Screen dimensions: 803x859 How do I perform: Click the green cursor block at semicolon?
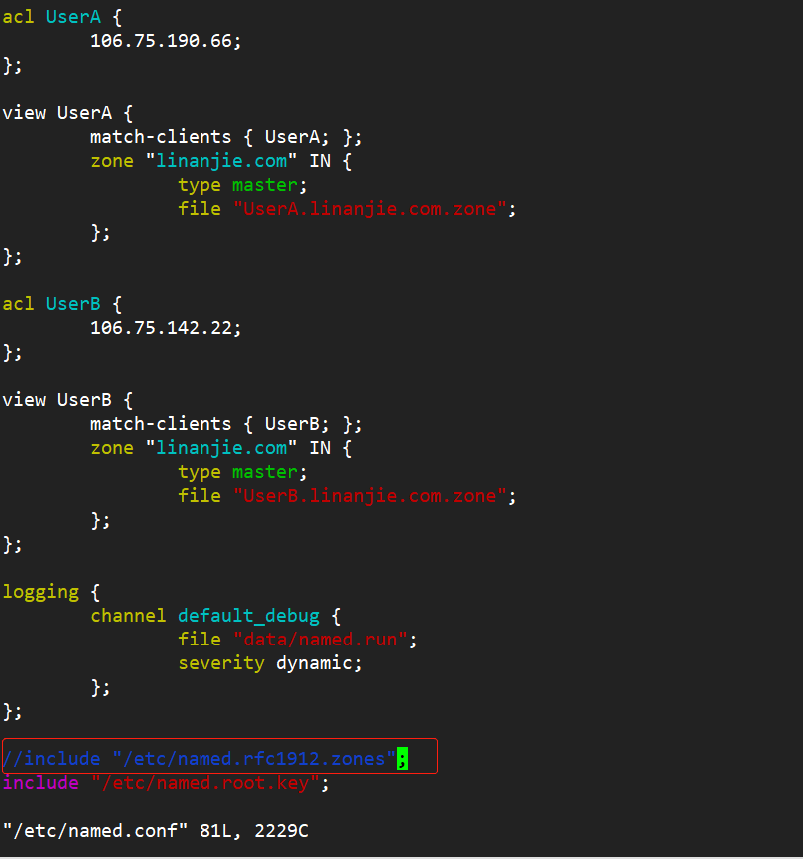point(403,759)
